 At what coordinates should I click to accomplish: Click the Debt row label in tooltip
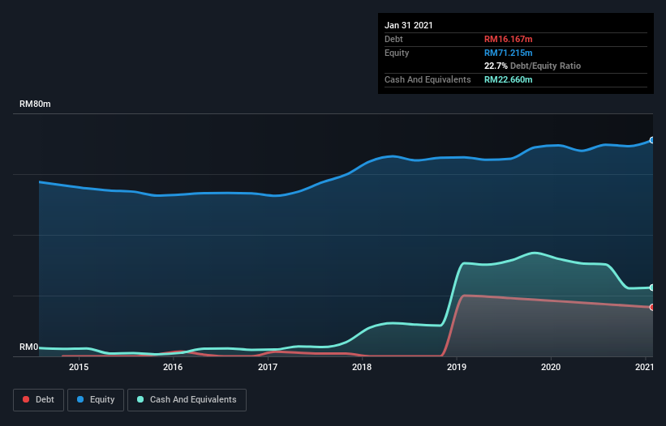pos(393,39)
